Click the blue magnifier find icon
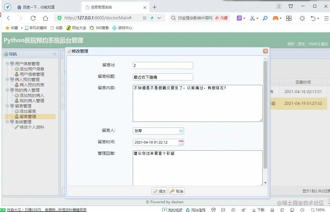The height and width of the screenshot is (212, 330). point(265,18)
